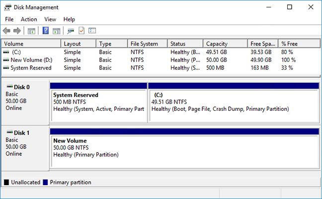This screenshot has height=199, width=322.
Task: Click the drive icon beside (C:) volume row
Action: pos(6,52)
